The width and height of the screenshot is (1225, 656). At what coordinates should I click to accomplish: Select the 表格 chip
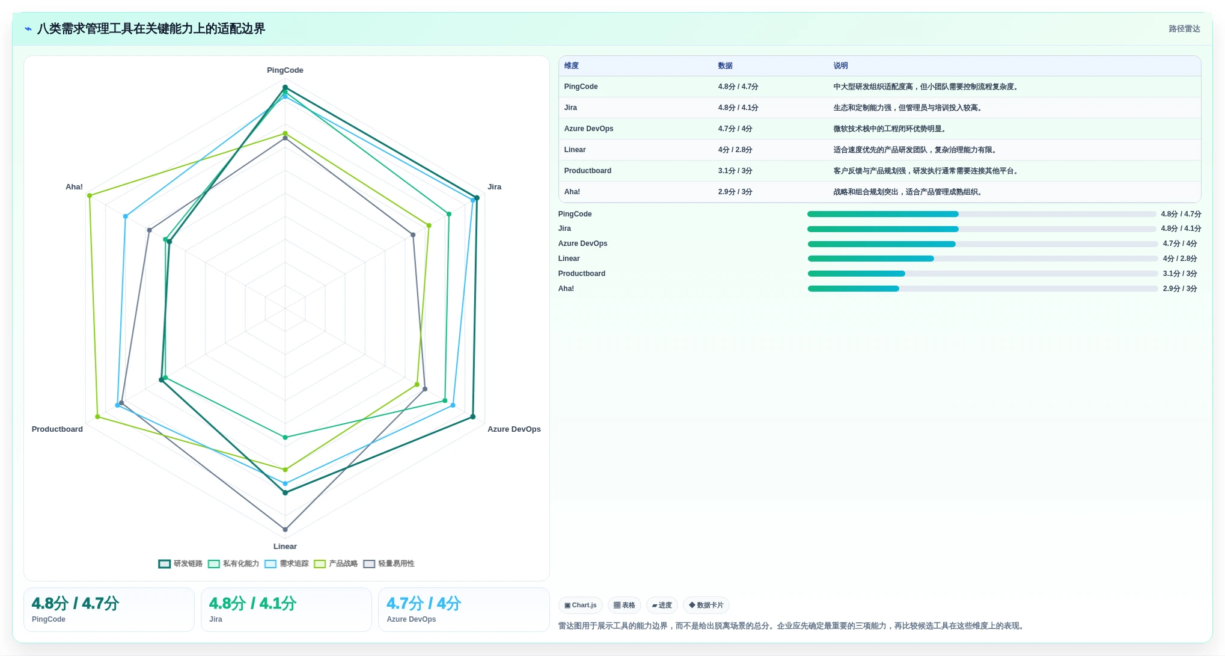point(625,605)
